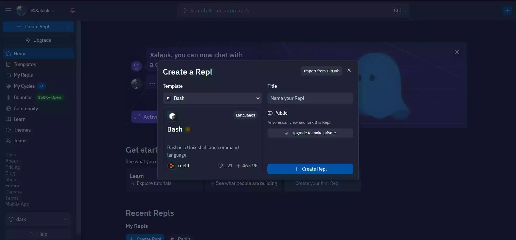Dismiss the chat announcement banner

(x=457, y=52)
